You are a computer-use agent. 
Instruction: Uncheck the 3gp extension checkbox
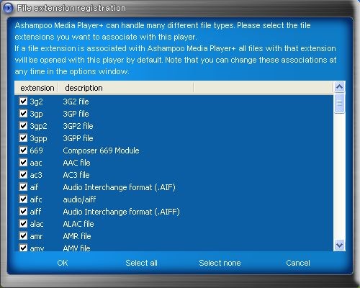[x=23, y=114]
